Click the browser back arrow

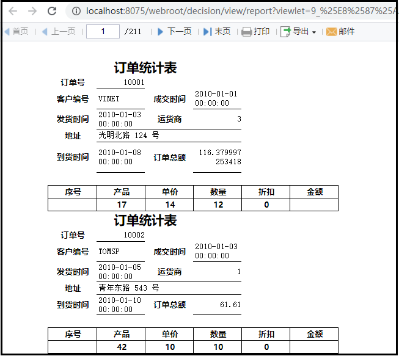coord(13,11)
